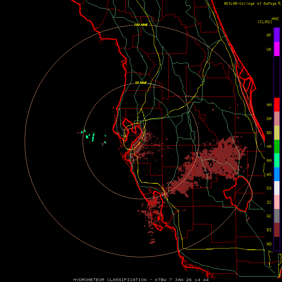Click the RA light green legend swatch
This screenshot has width=282, height=282.
click(x=277, y=160)
